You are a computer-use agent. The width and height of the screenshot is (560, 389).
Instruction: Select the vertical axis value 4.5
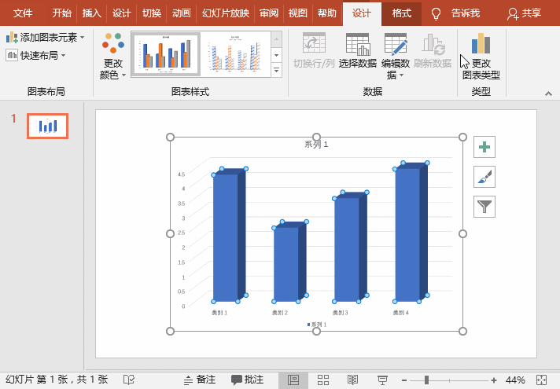(181, 174)
